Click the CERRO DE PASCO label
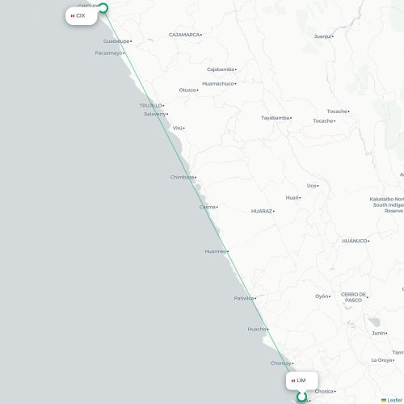Viewport: 404px width, 404px height. (353, 297)
